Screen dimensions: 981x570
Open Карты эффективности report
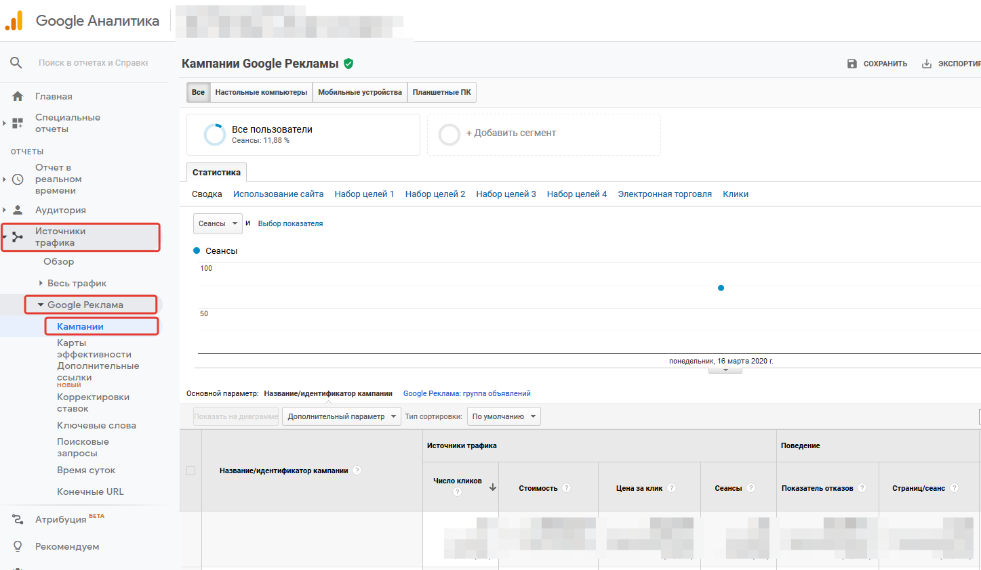click(94, 349)
